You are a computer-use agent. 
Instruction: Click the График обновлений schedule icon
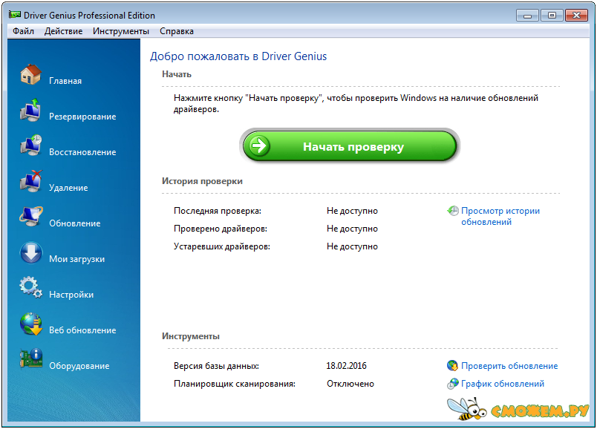point(453,384)
